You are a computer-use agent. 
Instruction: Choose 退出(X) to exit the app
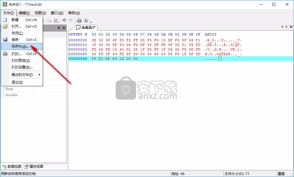(x=22, y=82)
